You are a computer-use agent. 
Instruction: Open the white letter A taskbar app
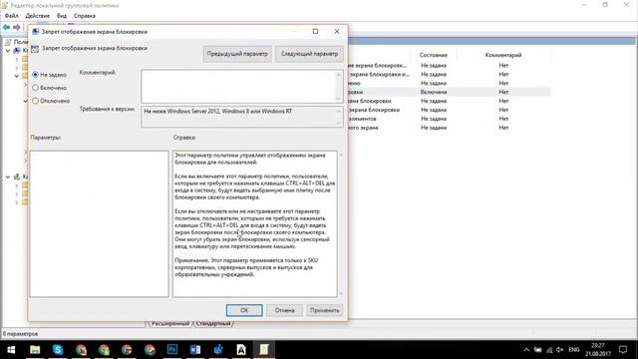pyautogui.click(x=241, y=350)
